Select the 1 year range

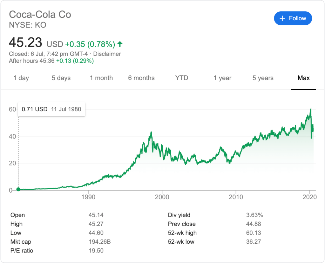coord(222,78)
